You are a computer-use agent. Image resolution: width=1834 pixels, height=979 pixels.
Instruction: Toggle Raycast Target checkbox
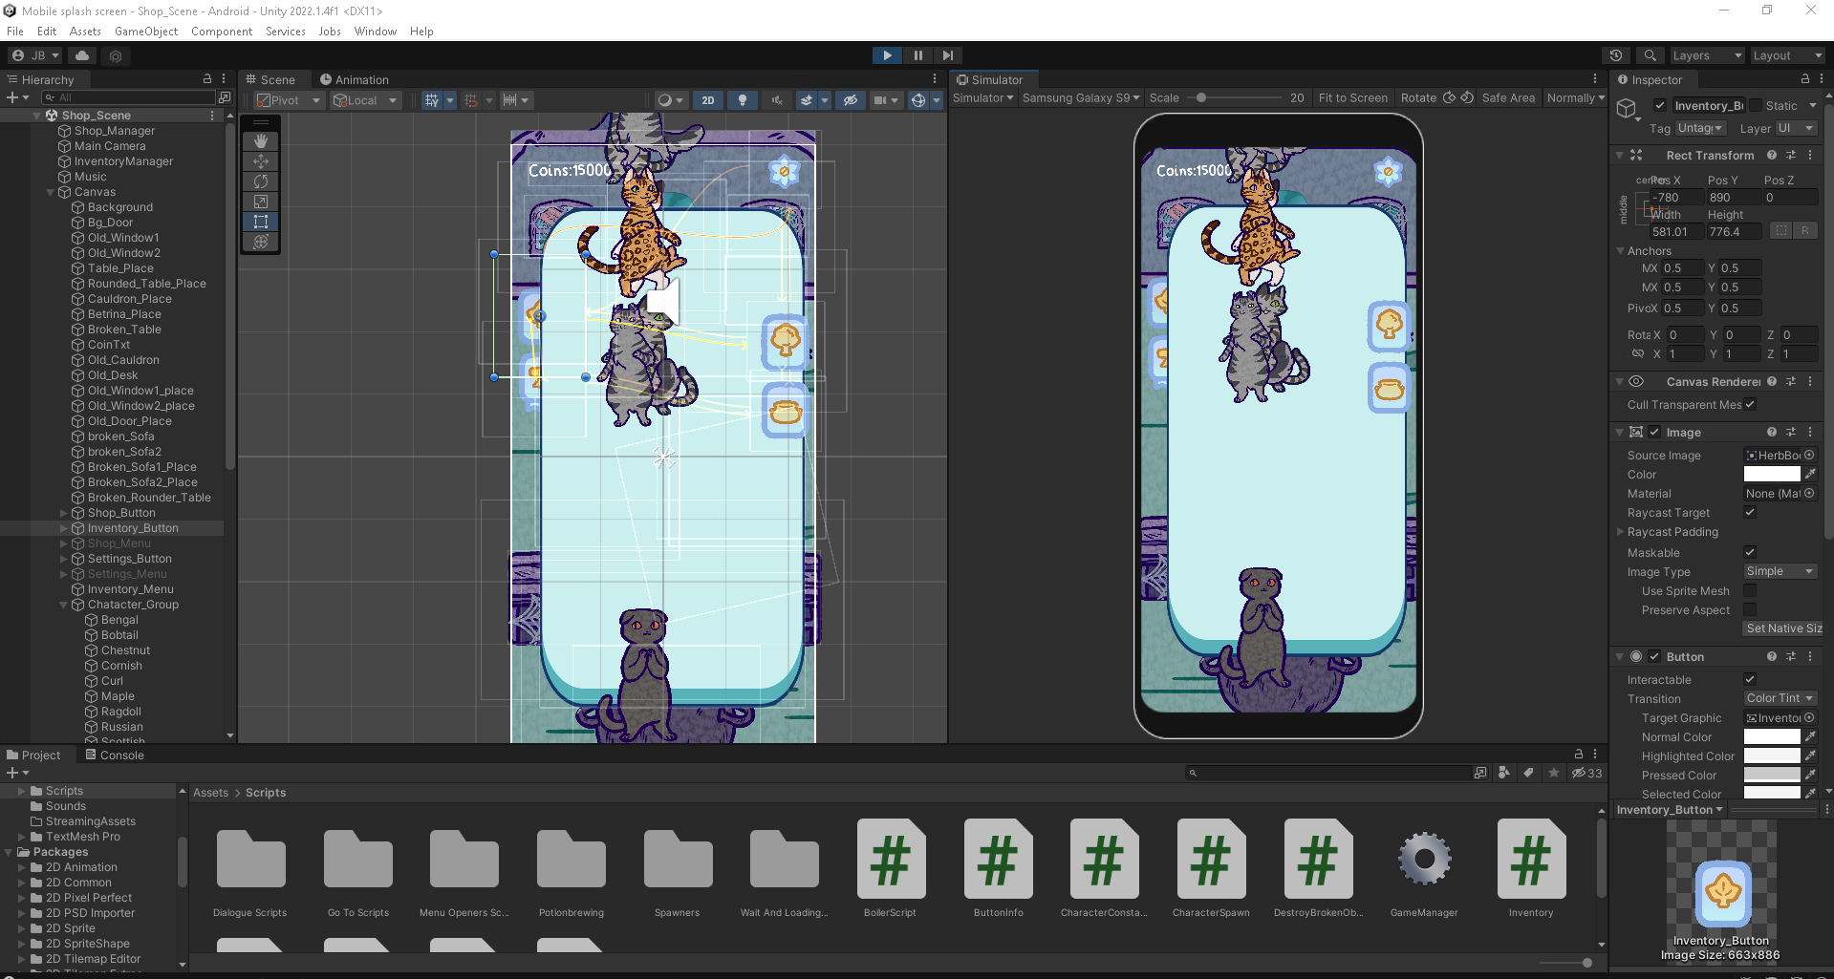1750,512
